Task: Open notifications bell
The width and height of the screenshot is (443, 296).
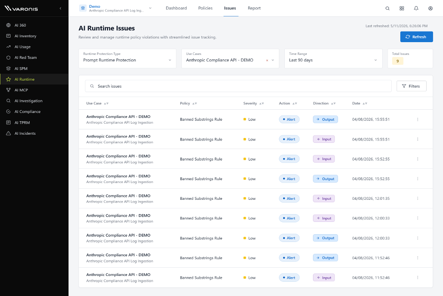Action: [416, 9]
